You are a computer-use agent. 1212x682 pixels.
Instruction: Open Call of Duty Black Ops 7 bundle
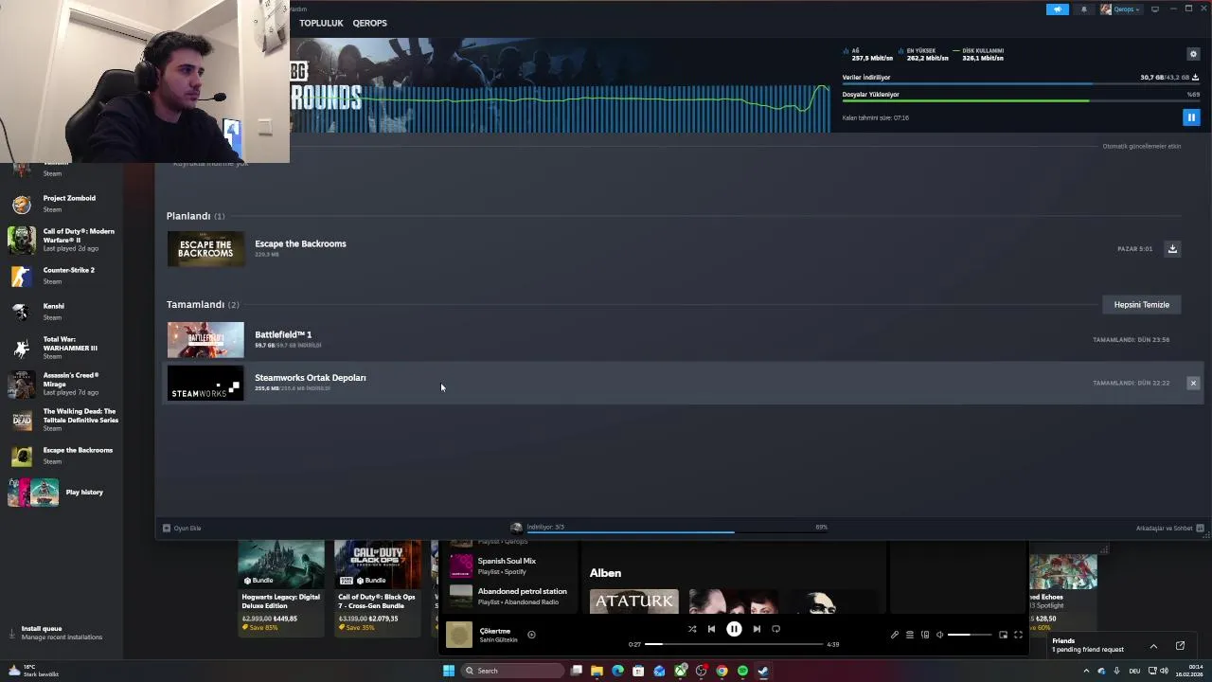(x=377, y=587)
